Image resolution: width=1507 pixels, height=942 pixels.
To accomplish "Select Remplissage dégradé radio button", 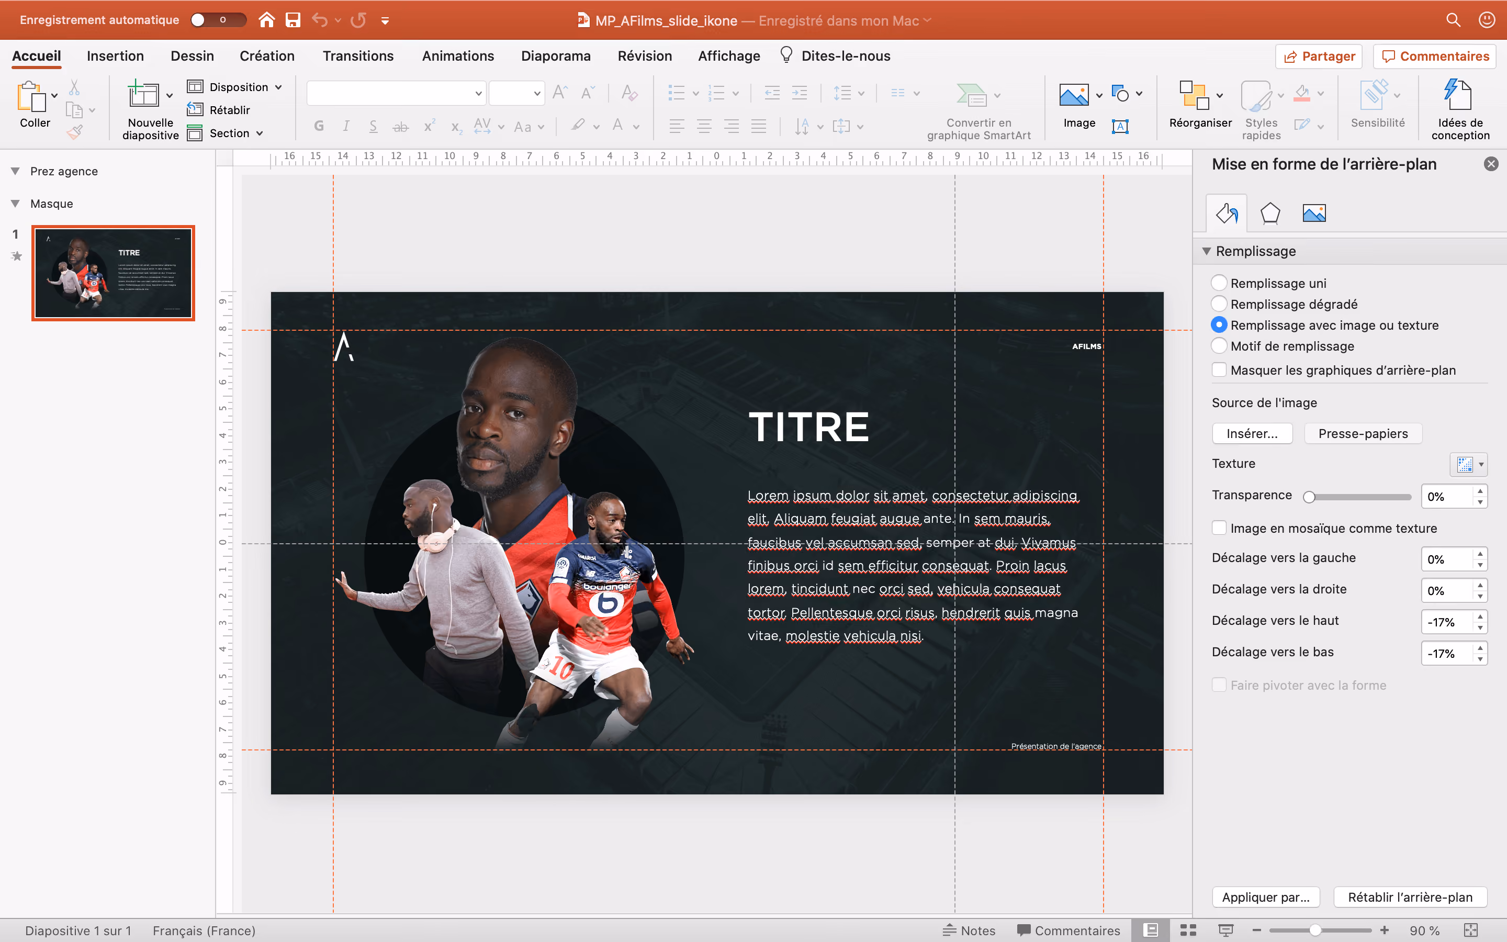I will click(x=1219, y=304).
